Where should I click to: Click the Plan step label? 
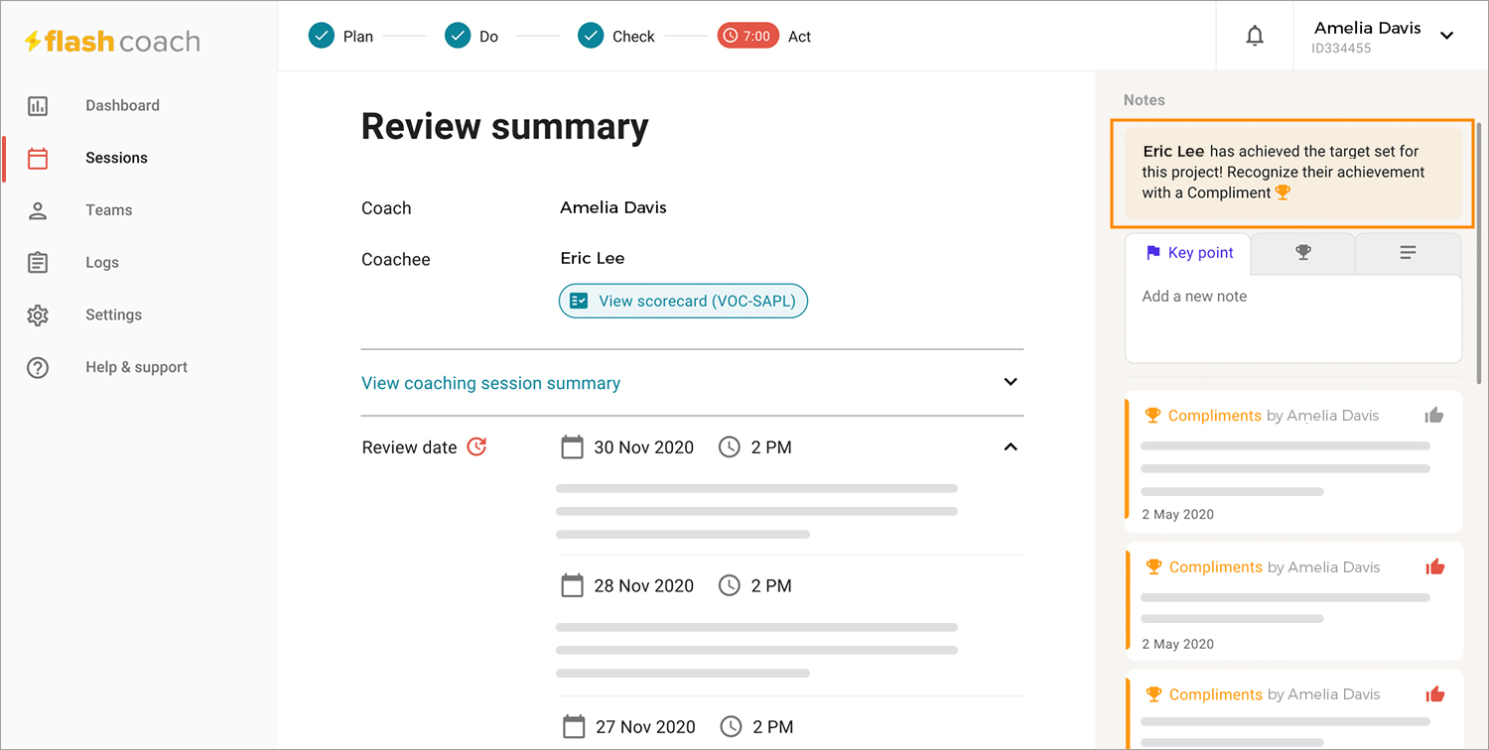click(358, 37)
